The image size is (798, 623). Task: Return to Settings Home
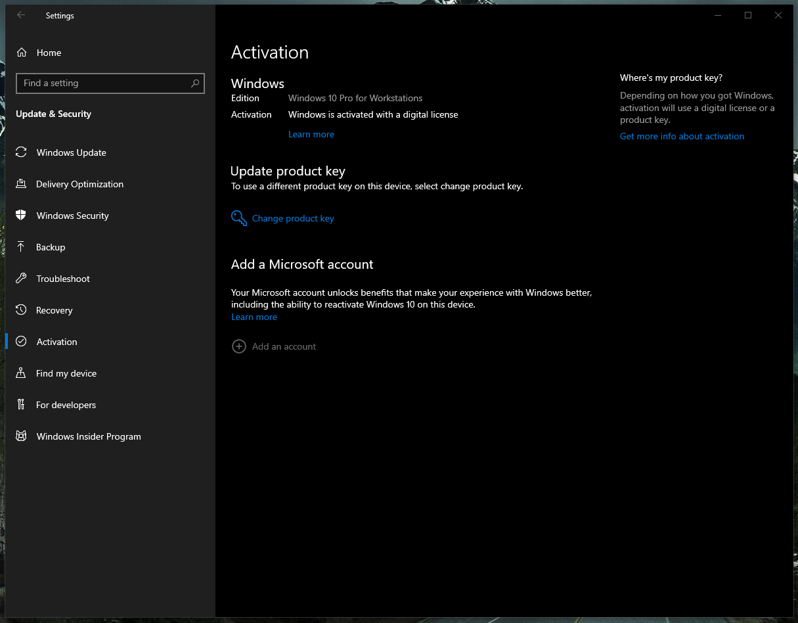(110, 53)
